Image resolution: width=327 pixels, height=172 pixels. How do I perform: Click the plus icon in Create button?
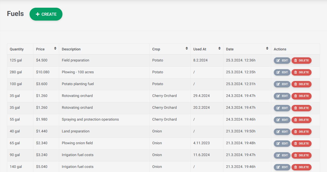pyautogui.click(x=38, y=14)
